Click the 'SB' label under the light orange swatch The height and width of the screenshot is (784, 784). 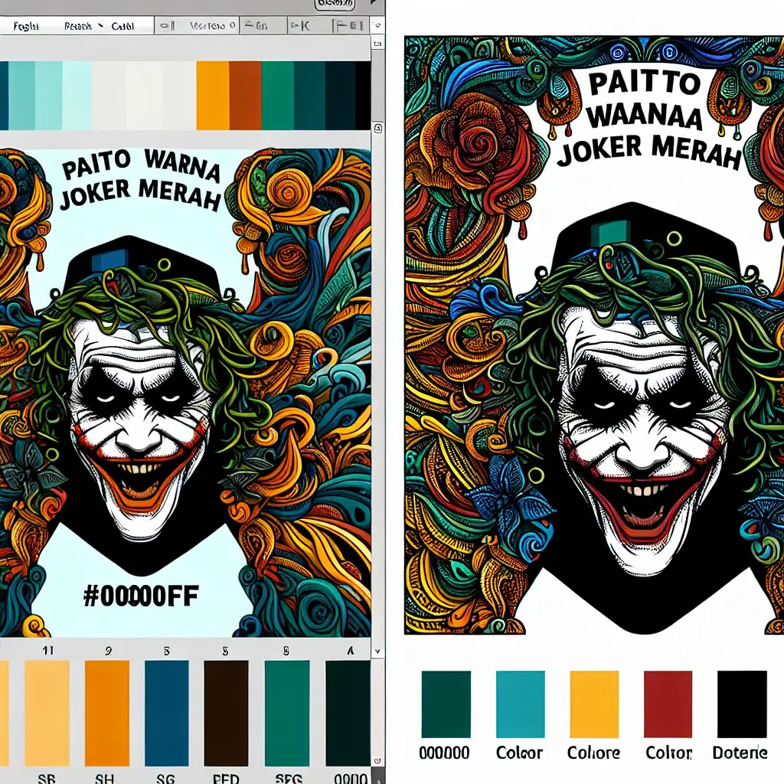[x=47, y=779]
